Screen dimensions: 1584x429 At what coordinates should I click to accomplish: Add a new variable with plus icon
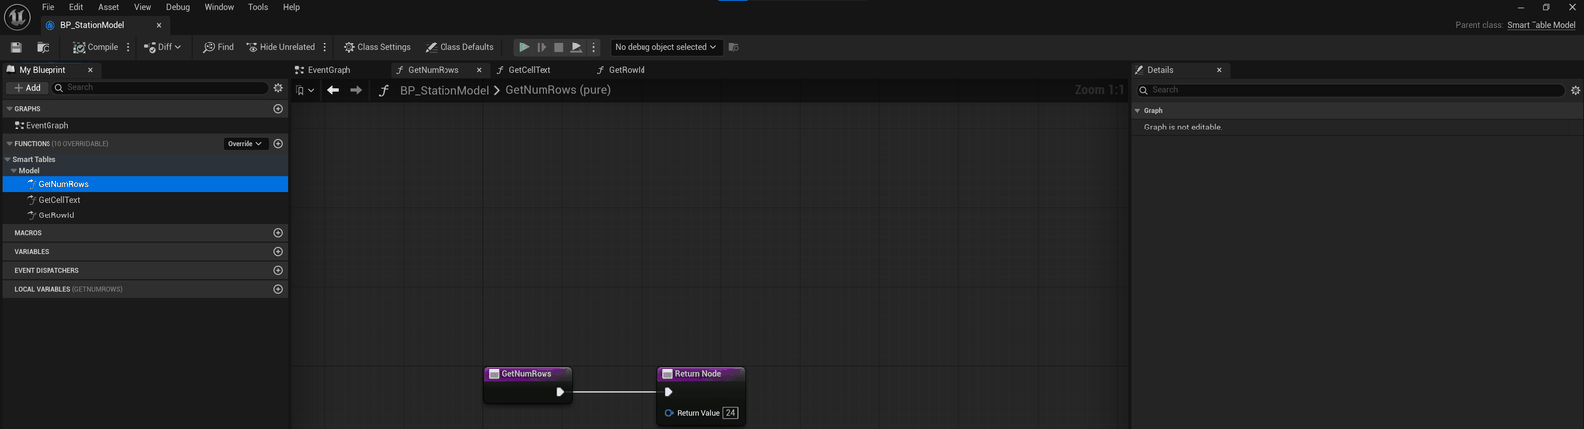click(278, 252)
